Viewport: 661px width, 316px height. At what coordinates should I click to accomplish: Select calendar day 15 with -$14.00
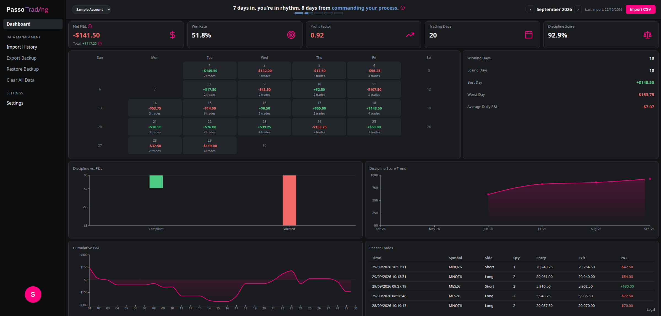[210, 108]
